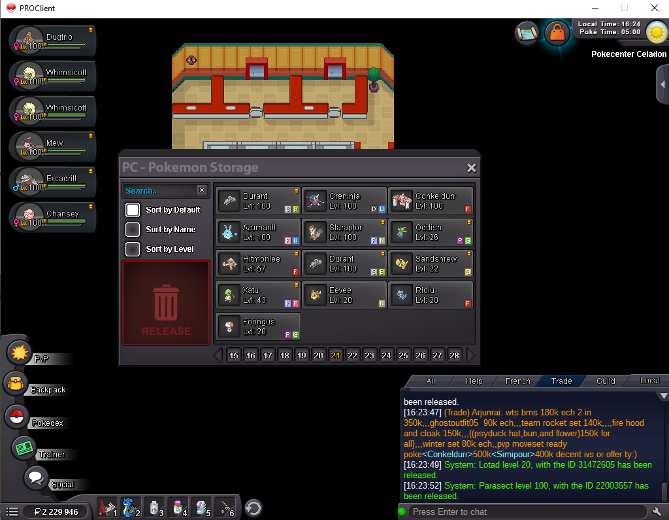Switch to the Trade chat tab
Viewport: 669px width, 520px height.
click(561, 381)
